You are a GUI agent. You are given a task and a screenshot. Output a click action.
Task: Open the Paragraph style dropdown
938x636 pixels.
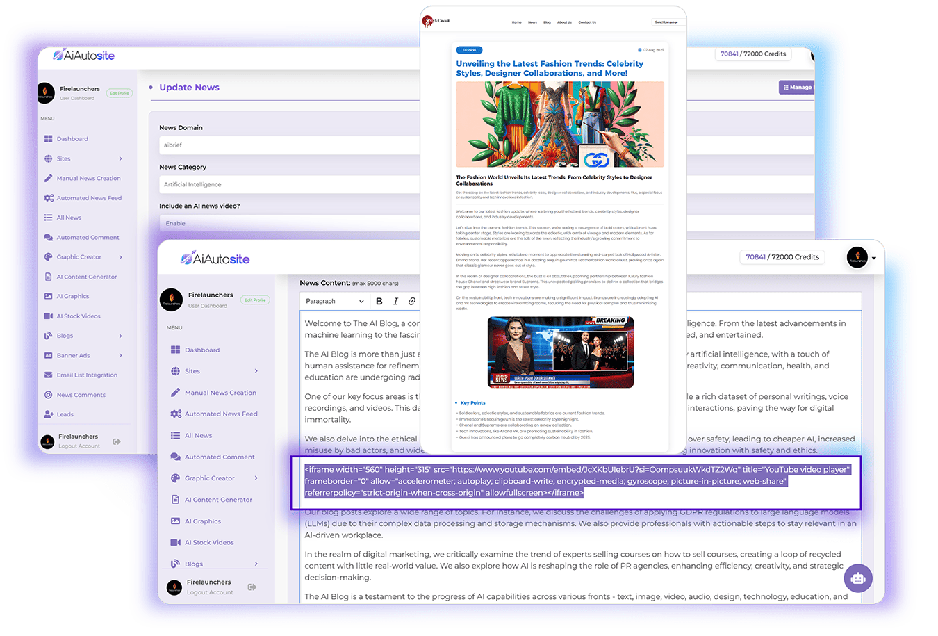[x=334, y=301]
